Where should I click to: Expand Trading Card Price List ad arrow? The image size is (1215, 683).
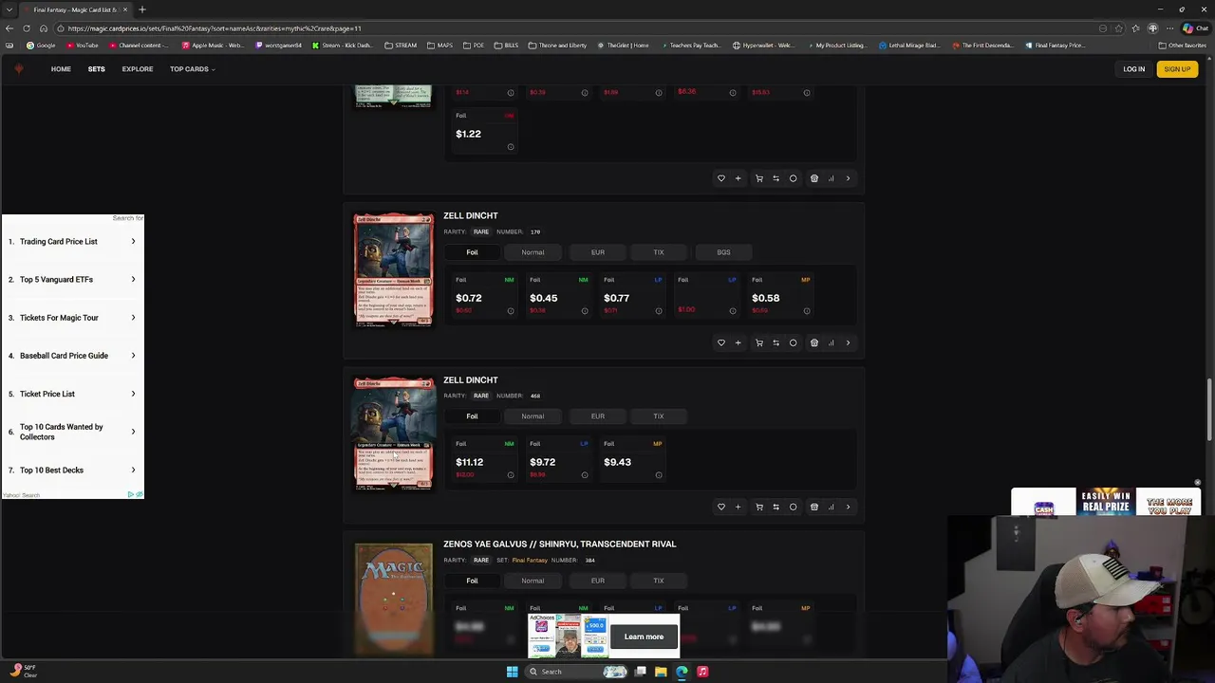pos(133,241)
